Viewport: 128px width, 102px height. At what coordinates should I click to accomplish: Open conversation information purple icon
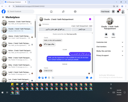pos(90,19)
